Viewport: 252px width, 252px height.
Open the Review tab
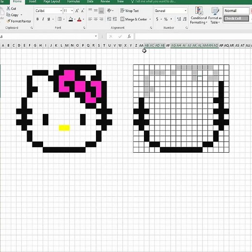pos(105,1)
